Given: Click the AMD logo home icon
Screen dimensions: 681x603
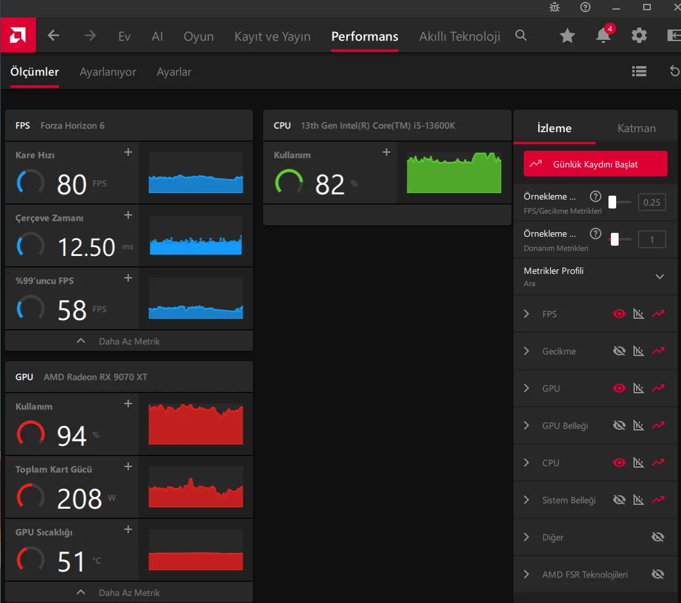Looking at the screenshot, I should pos(18,35).
